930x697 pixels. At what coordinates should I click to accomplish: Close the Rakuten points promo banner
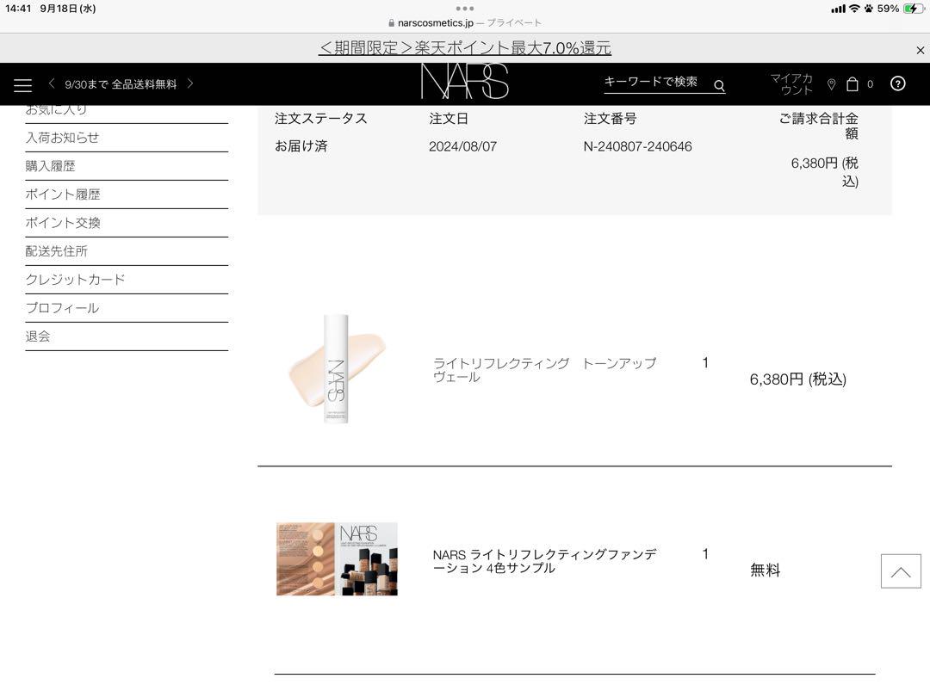920,51
